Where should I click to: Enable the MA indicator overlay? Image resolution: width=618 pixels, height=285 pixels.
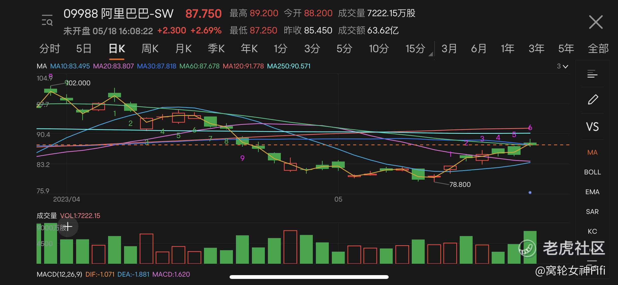(x=592, y=152)
